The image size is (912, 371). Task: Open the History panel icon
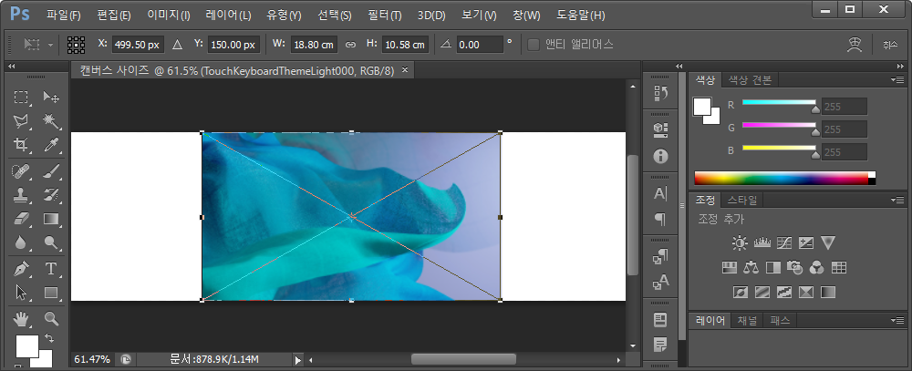coord(660,93)
